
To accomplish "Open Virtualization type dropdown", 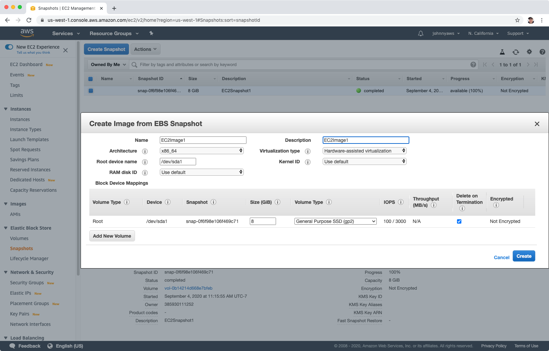I will [x=364, y=151].
